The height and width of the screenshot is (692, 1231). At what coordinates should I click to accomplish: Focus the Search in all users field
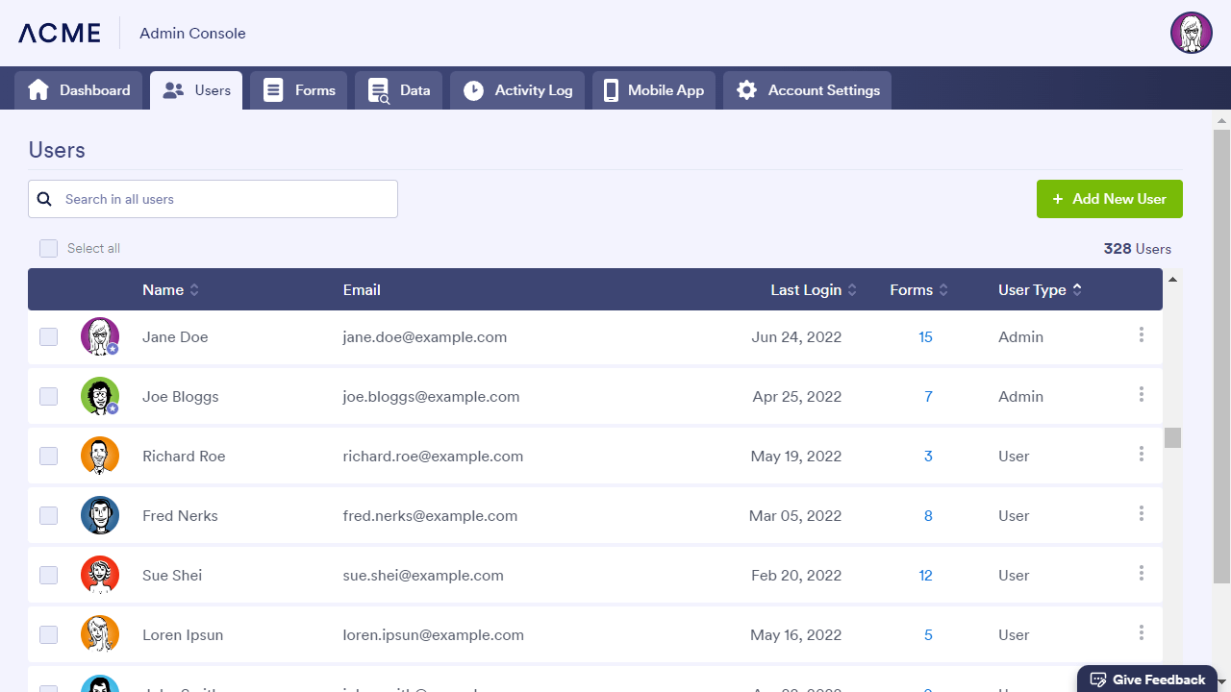click(226, 199)
